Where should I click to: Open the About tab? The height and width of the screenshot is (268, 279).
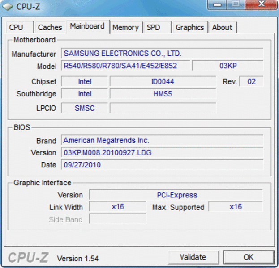(x=223, y=27)
